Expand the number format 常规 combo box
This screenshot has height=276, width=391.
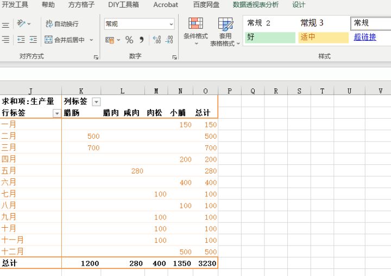[171, 24]
